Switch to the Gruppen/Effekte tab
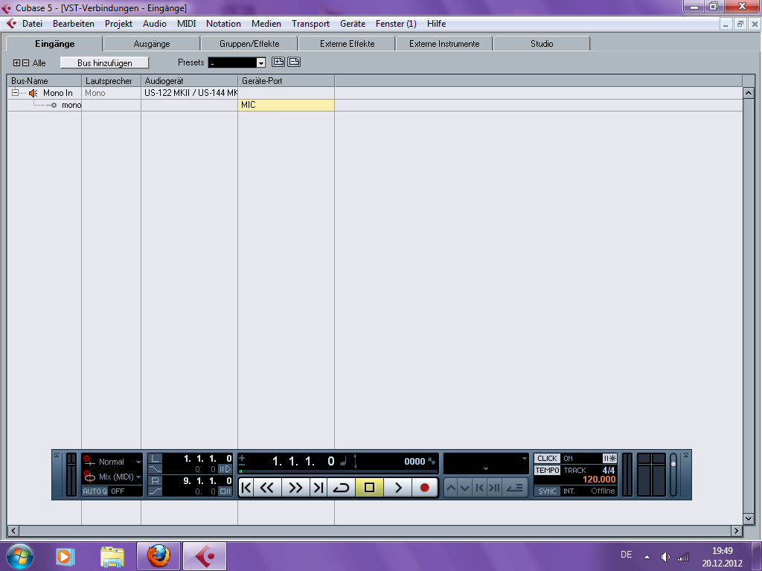762x571 pixels. click(249, 44)
